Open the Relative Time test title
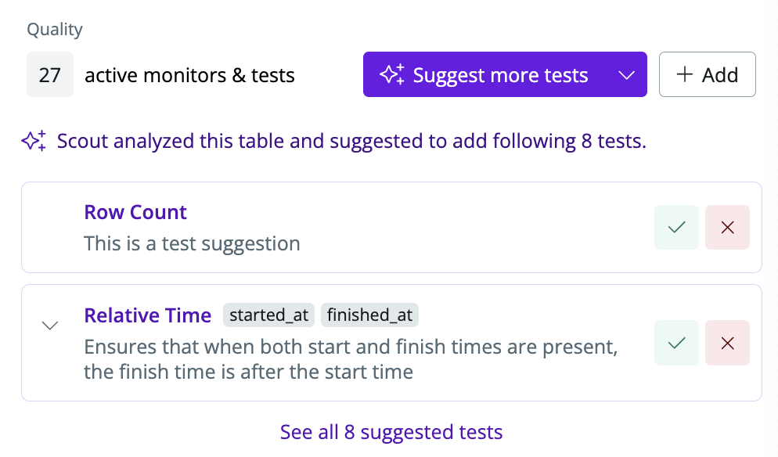The image size is (778, 457). [147, 315]
